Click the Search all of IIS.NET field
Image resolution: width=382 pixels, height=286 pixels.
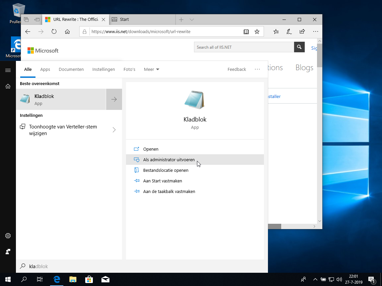coord(244,47)
